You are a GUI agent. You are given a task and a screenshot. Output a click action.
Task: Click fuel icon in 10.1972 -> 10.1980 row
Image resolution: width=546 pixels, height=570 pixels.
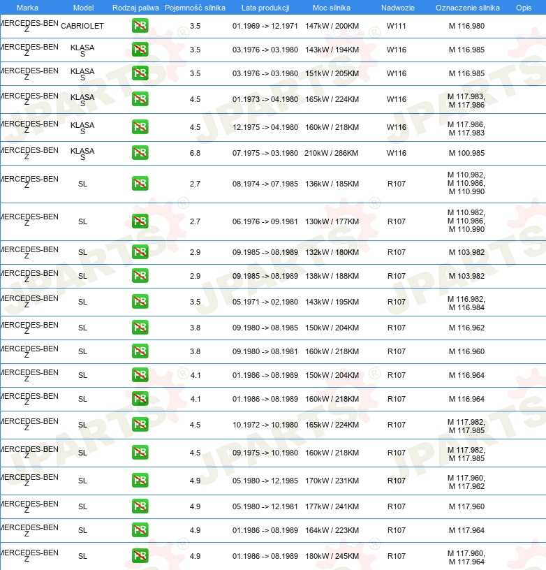140,424
